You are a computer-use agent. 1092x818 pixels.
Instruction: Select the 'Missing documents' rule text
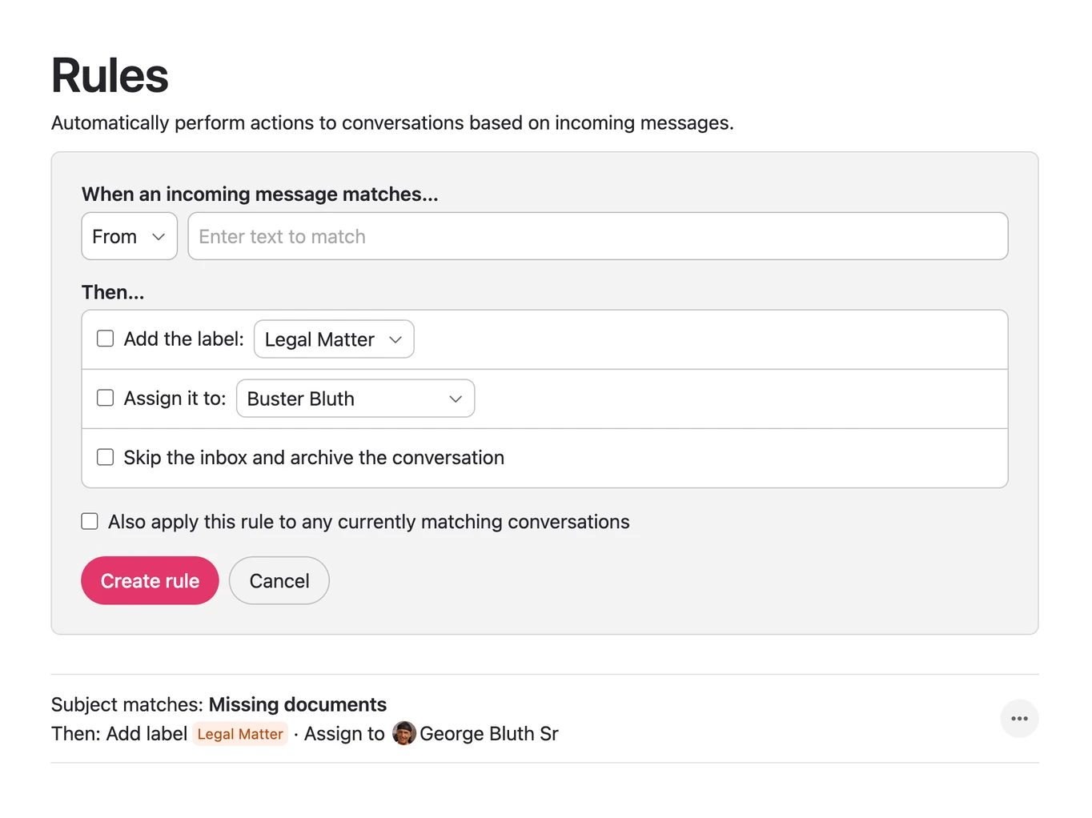click(x=298, y=704)
